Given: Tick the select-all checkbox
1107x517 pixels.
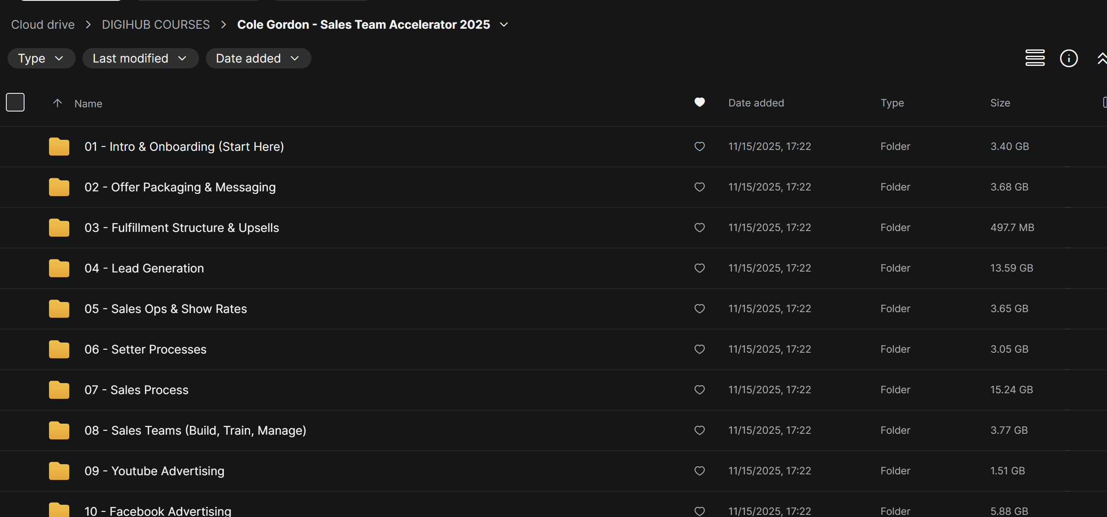Looking at the screenshot, I should click(x=15, y=102).
